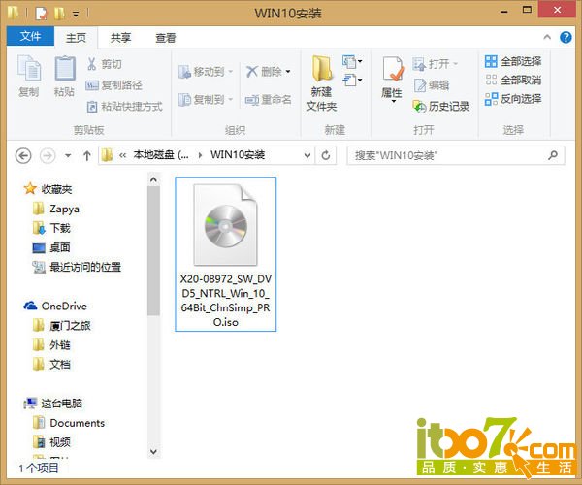Open Help with the blue question mark icon
The width and height of the screenshot is (582, 485).
tap(566, 37)
